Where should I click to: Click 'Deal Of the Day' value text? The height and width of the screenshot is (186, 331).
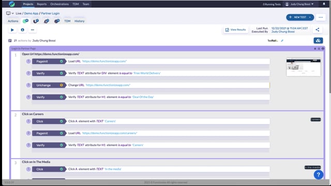pos(143,97)
